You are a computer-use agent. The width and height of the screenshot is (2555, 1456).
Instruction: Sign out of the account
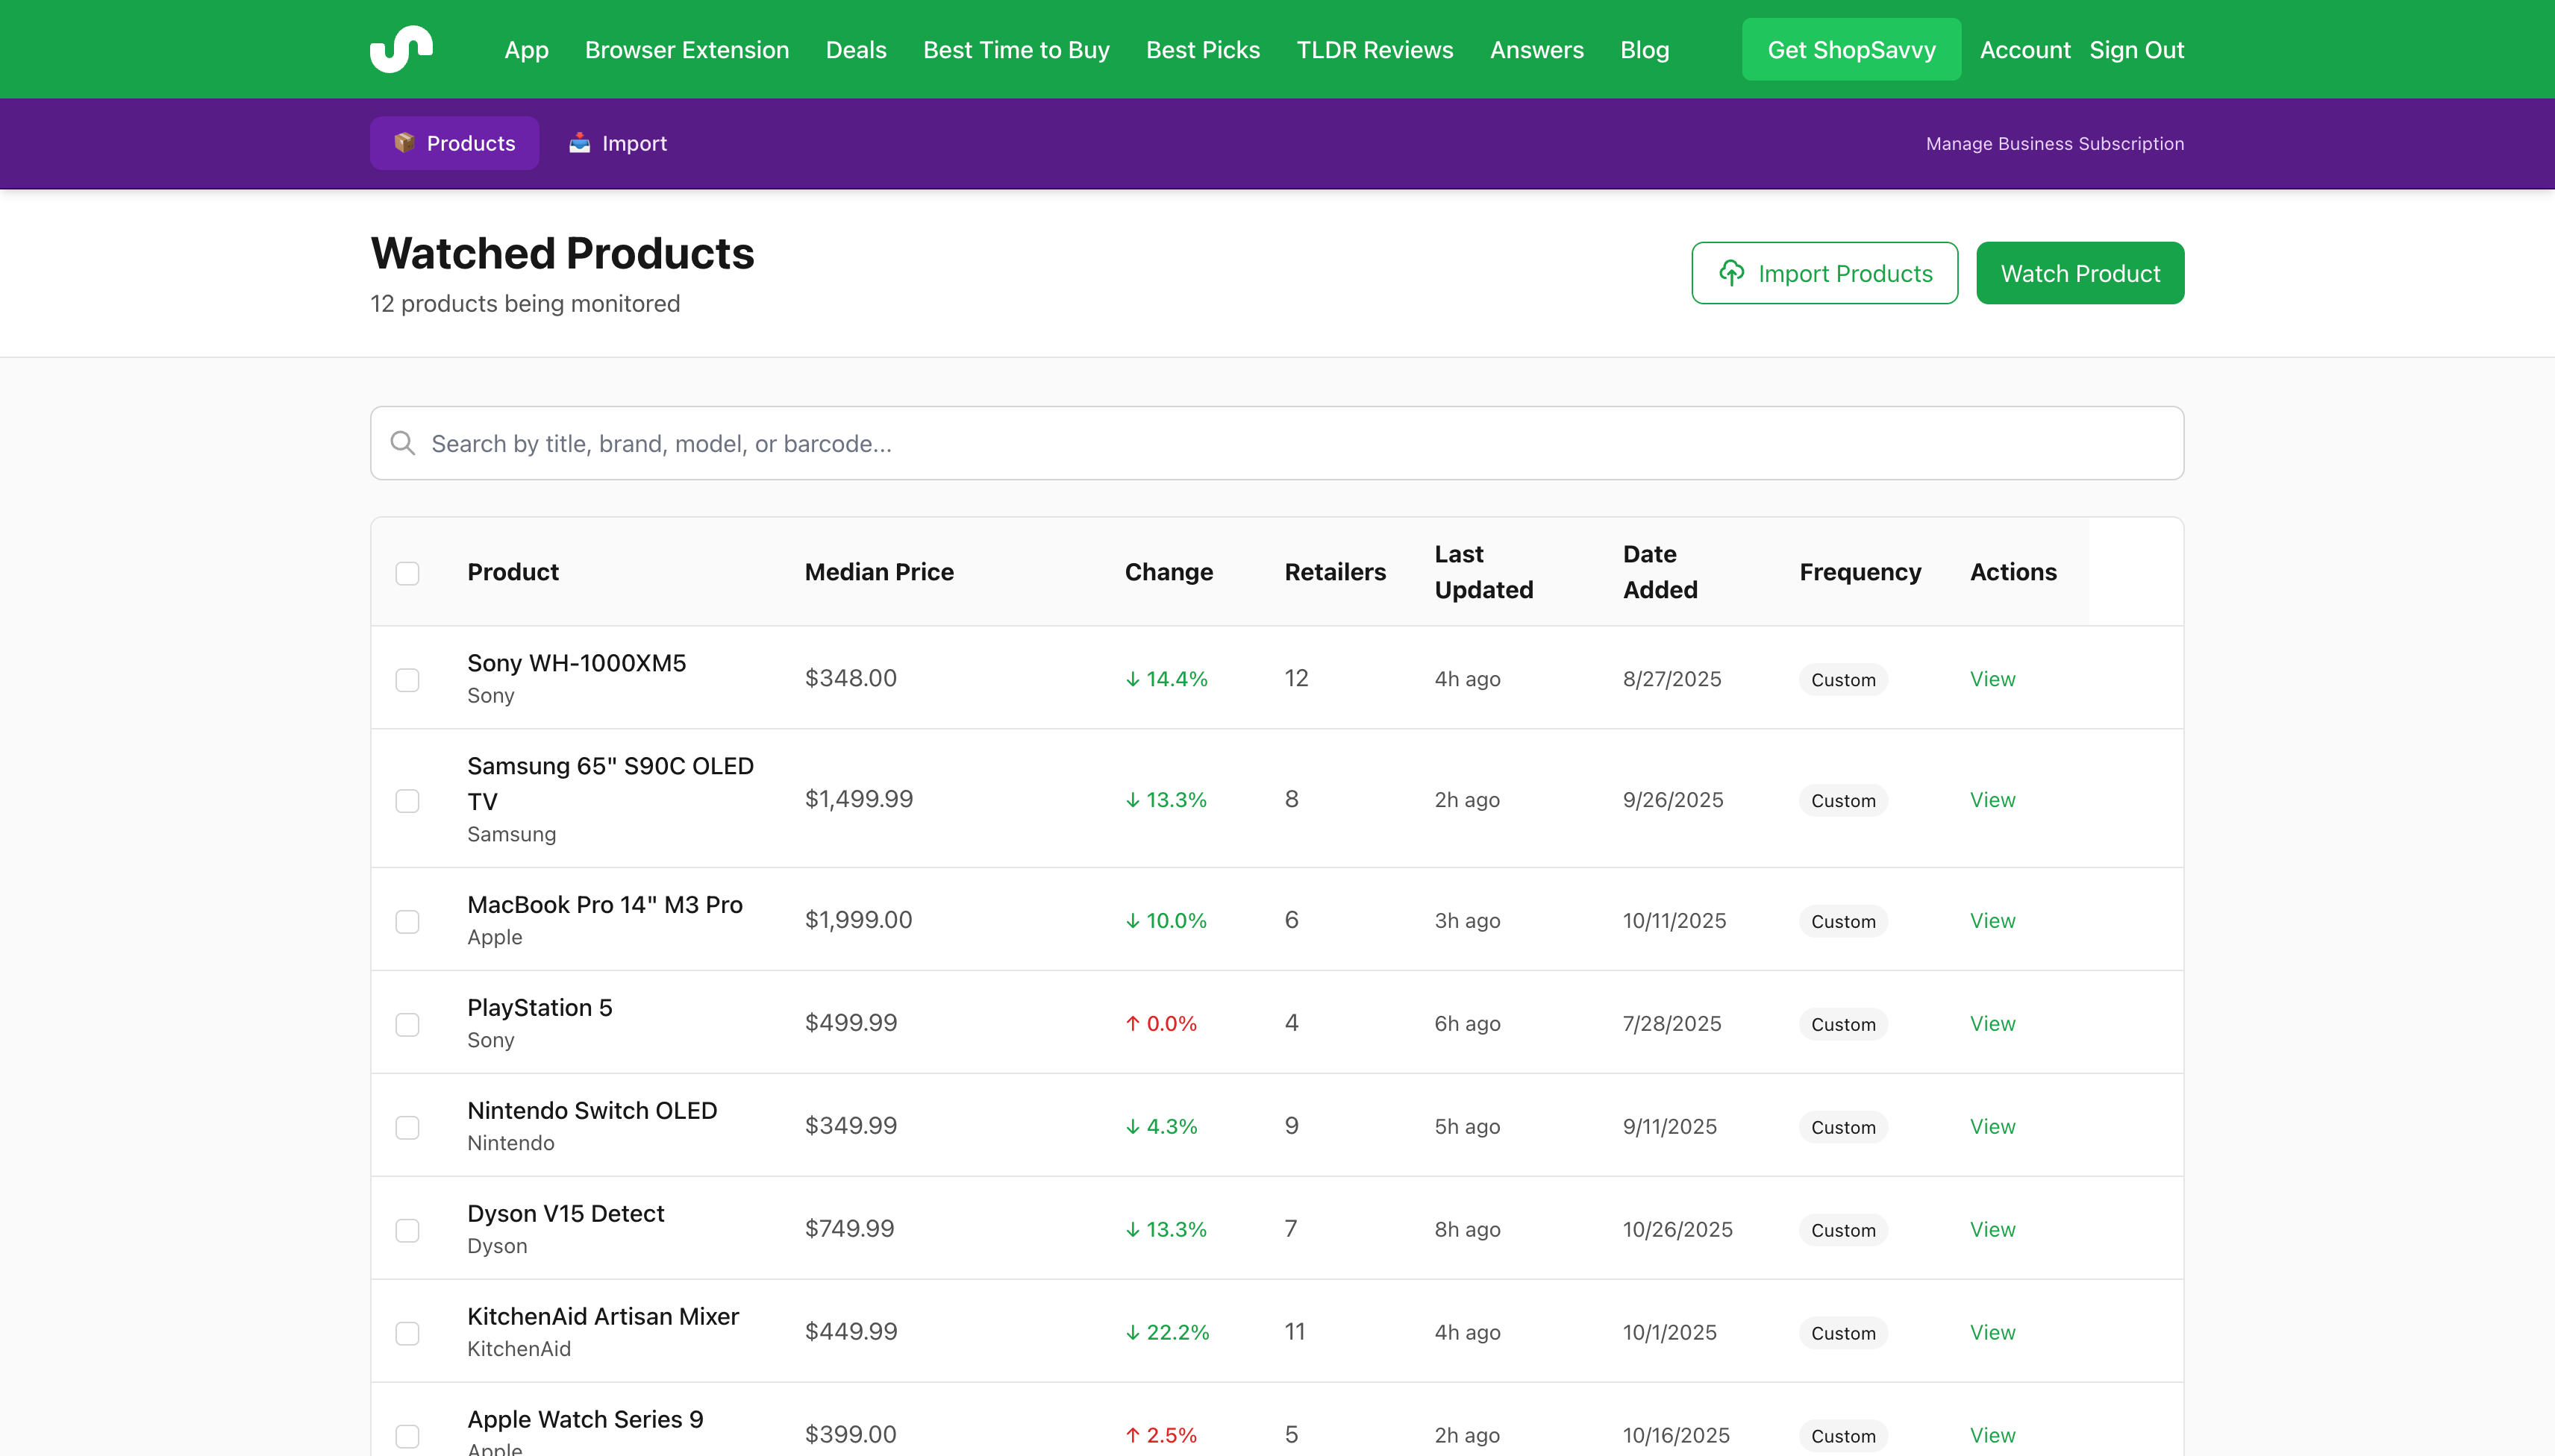(x=2136, y=49)
